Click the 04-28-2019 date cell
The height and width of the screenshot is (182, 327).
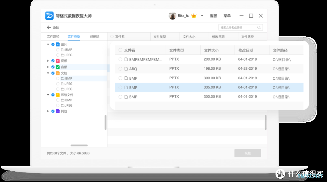(247, 68)
